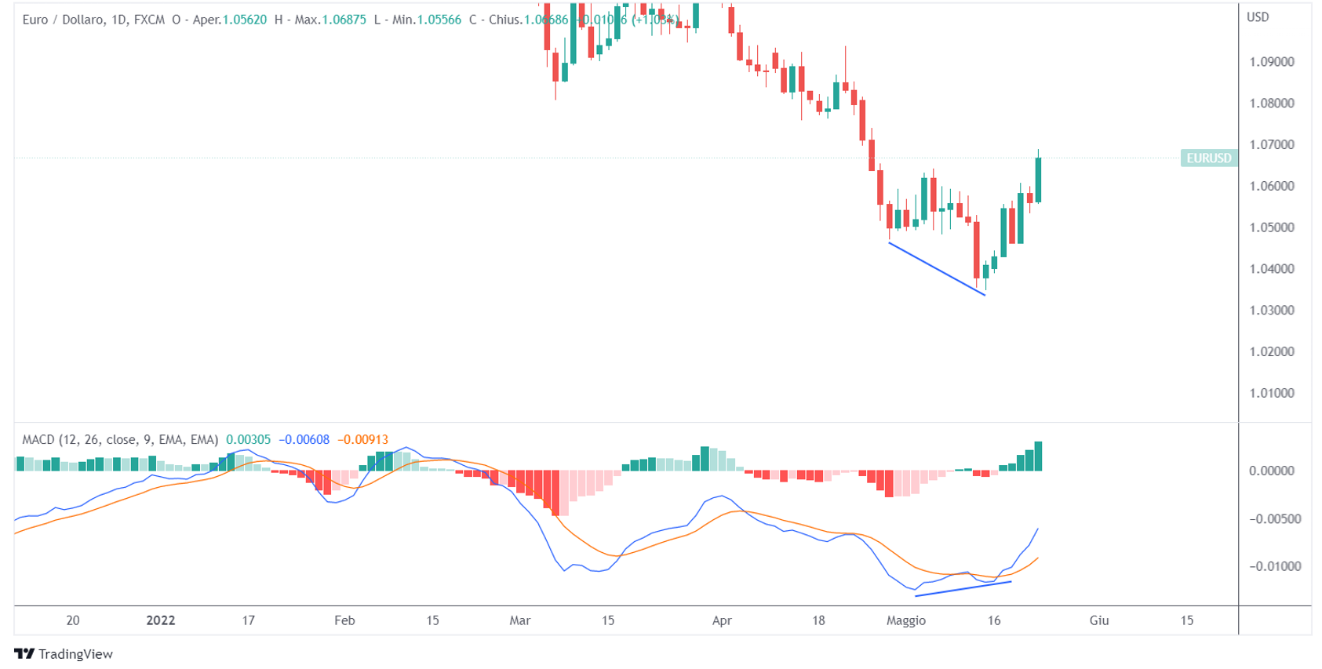Image resolution: width=1322 pixels, height=669 pixels.
Task: Select the blue divergence line in MACD pane
Action: (x=963, y=588)
